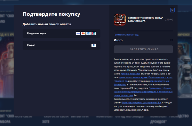Select Paypal payment method
The width and height of the screenshot is (192, 126).
(61, 45)
